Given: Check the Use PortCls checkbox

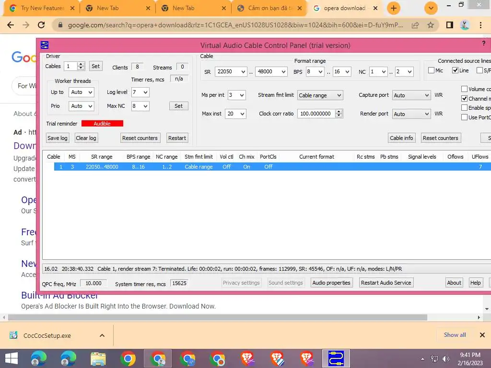Looking at the screenshot, I should [464, 117].
